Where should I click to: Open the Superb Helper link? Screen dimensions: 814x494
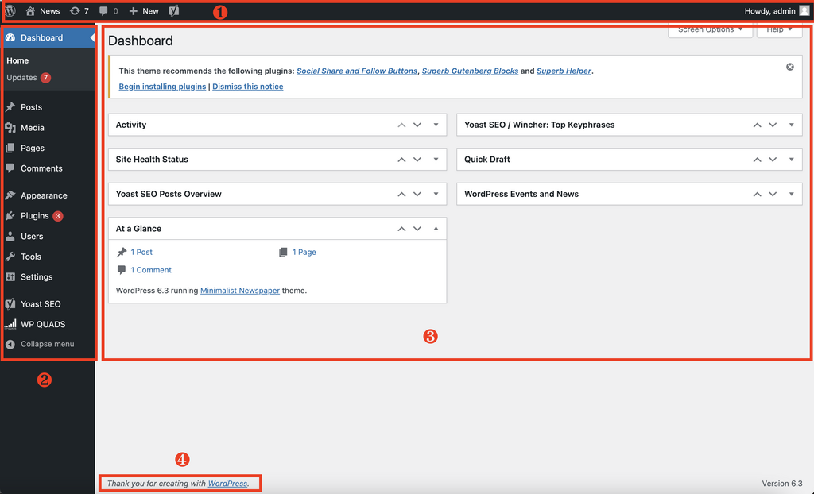click(x=564, y=71)
